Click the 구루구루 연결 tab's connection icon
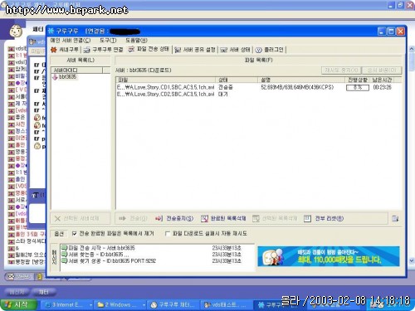 tap(87, 50)
